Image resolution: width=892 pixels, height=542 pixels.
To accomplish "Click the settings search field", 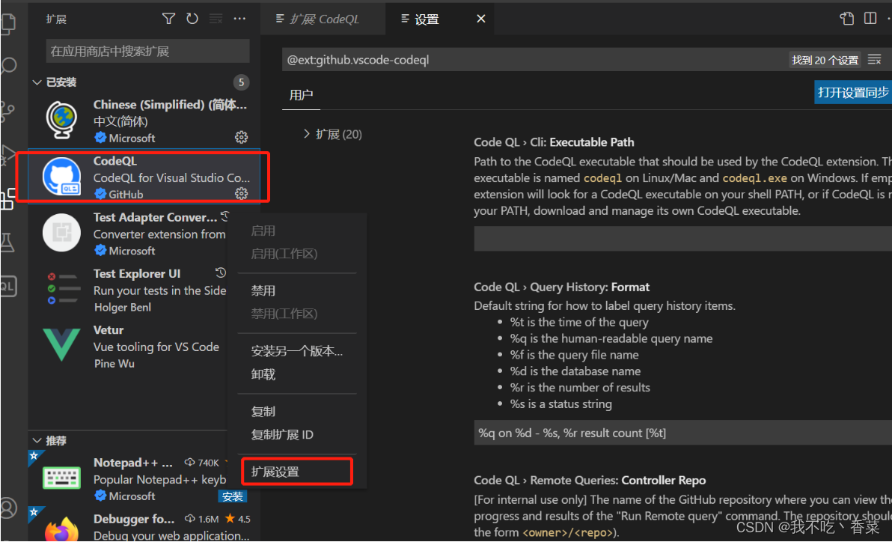I will 535,60.
